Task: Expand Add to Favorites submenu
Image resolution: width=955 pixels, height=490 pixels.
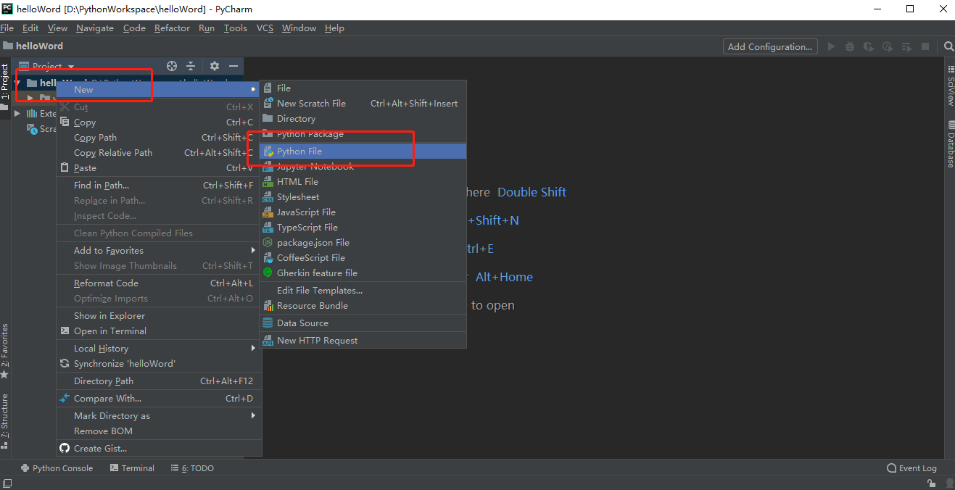Action: [x=159, y=250]
